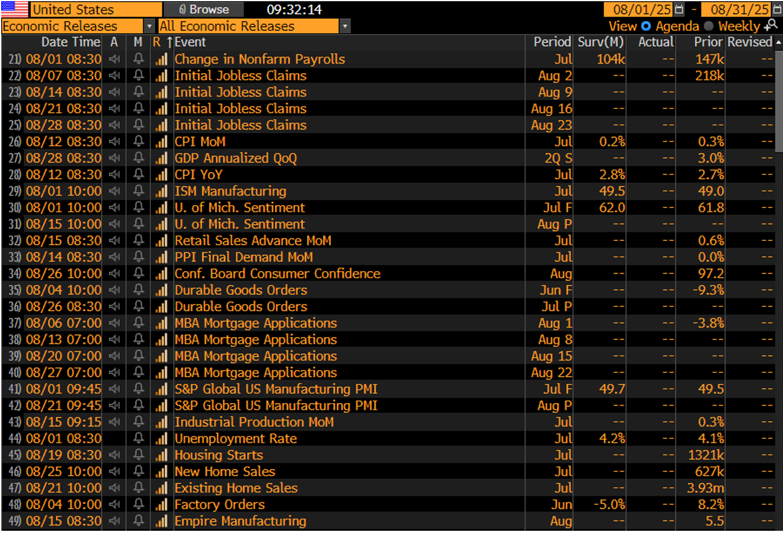Click the bell icon on Unemployment Rate row
783x535 pixels.
[139, 439]
